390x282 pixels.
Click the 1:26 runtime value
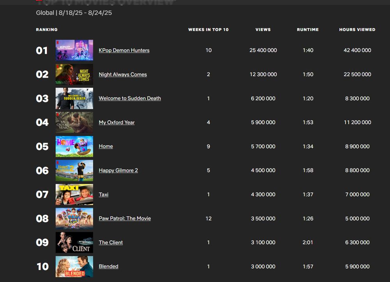coord(308,218)
